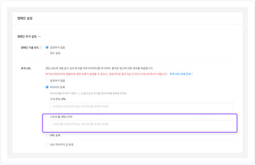The width and height of the screenshot is (255, 165).
Task: Select the 파라미터 등록 radio button
Action: (47, 87)
